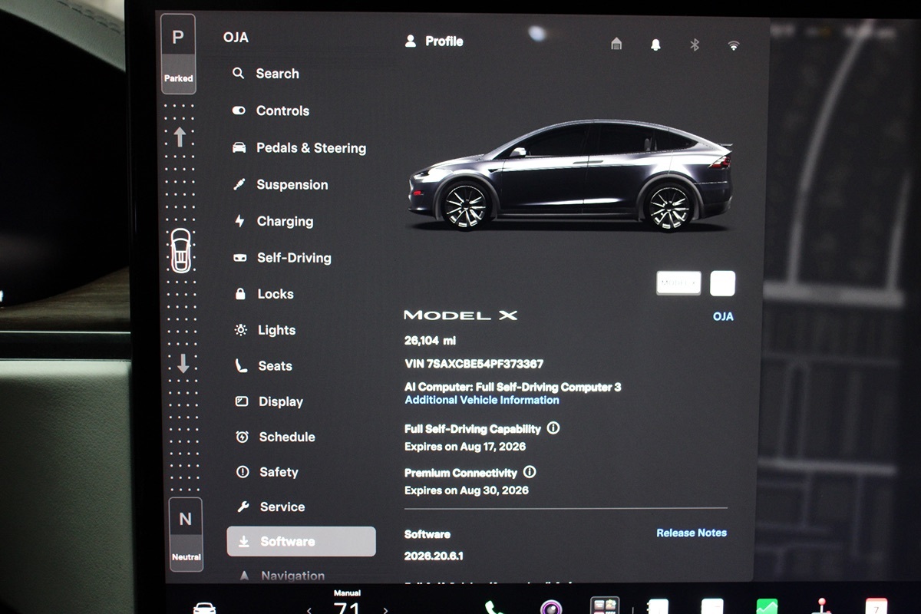The image size is (921, 614).
Task: Open the Release Notes link
Action: coord(692,533)
